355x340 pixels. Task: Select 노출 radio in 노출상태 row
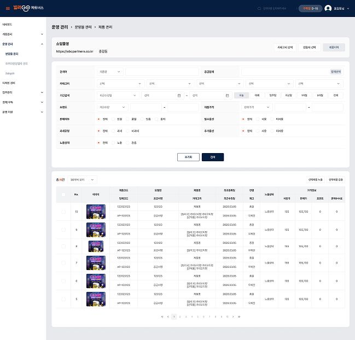[x=113, y=143]
